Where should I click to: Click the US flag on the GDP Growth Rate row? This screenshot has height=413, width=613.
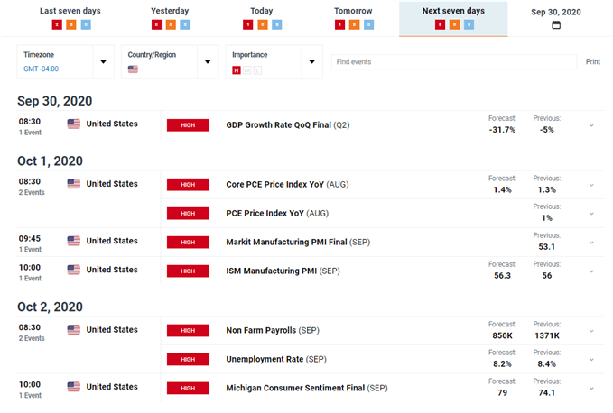(74, 124)
